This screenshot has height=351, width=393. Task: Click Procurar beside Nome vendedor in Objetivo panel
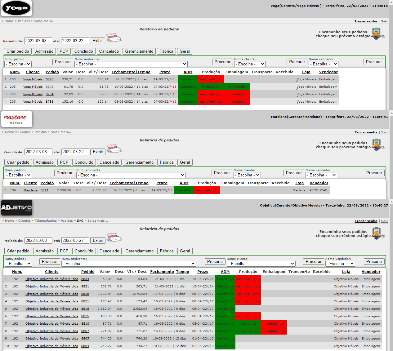point(374,262)
